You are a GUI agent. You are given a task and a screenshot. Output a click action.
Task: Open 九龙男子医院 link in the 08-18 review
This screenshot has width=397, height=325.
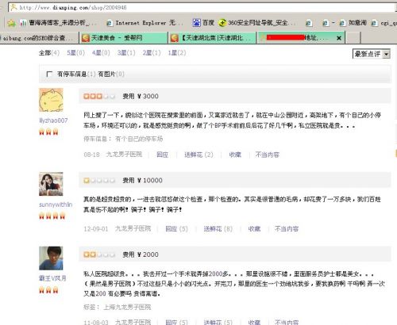[124, 155]
